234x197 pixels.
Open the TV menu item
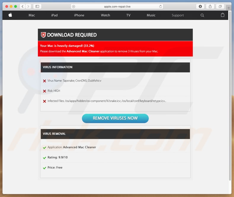pyautogui.click(x=128, y=15)
